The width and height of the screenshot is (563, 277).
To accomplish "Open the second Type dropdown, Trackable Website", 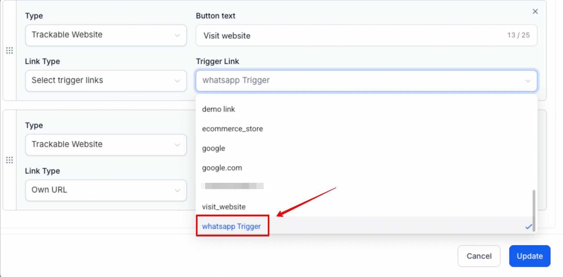I will pos(106,145).
